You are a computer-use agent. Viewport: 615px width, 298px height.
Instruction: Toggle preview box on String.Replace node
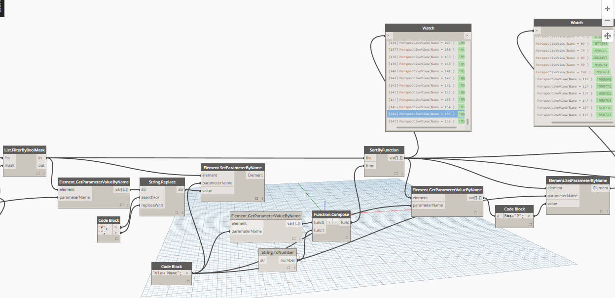(177, 213)
